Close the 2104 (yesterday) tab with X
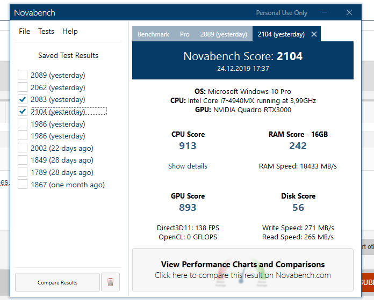The height and width of the screenshot is (300, 374). click(314, 34)
